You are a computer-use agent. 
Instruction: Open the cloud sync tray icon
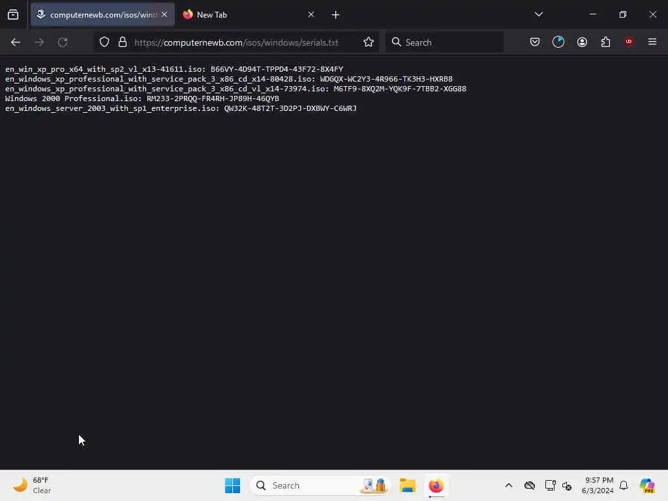coord(530,485)
